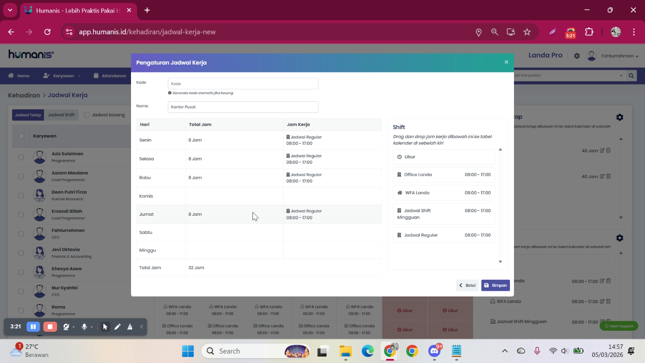Expand the Karyawan menu dropdown

pos(62,76)
